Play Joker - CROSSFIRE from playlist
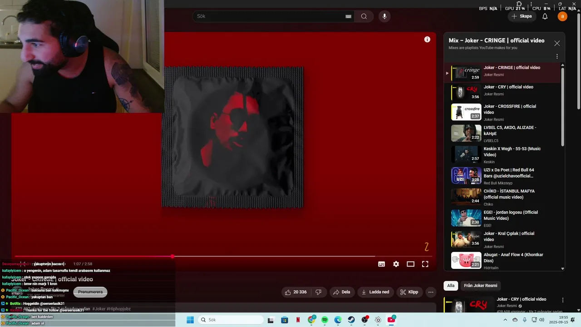This screenshot has width=581, height=327. point(503,112)
